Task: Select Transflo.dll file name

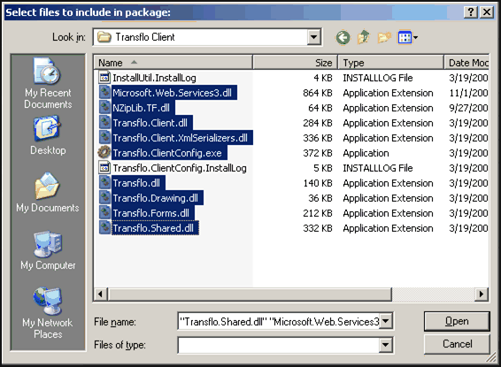Action: pyautogui.click(x=138, y=183)
